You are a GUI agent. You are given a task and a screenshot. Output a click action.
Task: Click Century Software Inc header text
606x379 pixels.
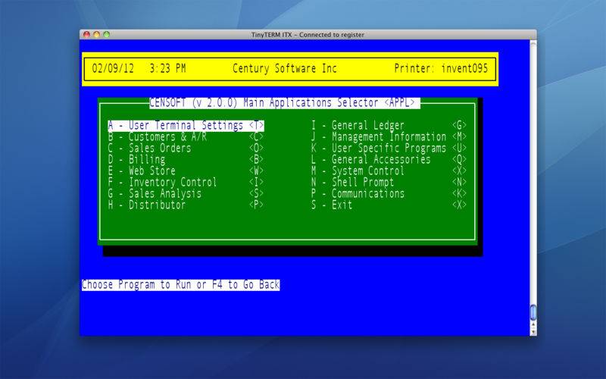pos(285,69)
